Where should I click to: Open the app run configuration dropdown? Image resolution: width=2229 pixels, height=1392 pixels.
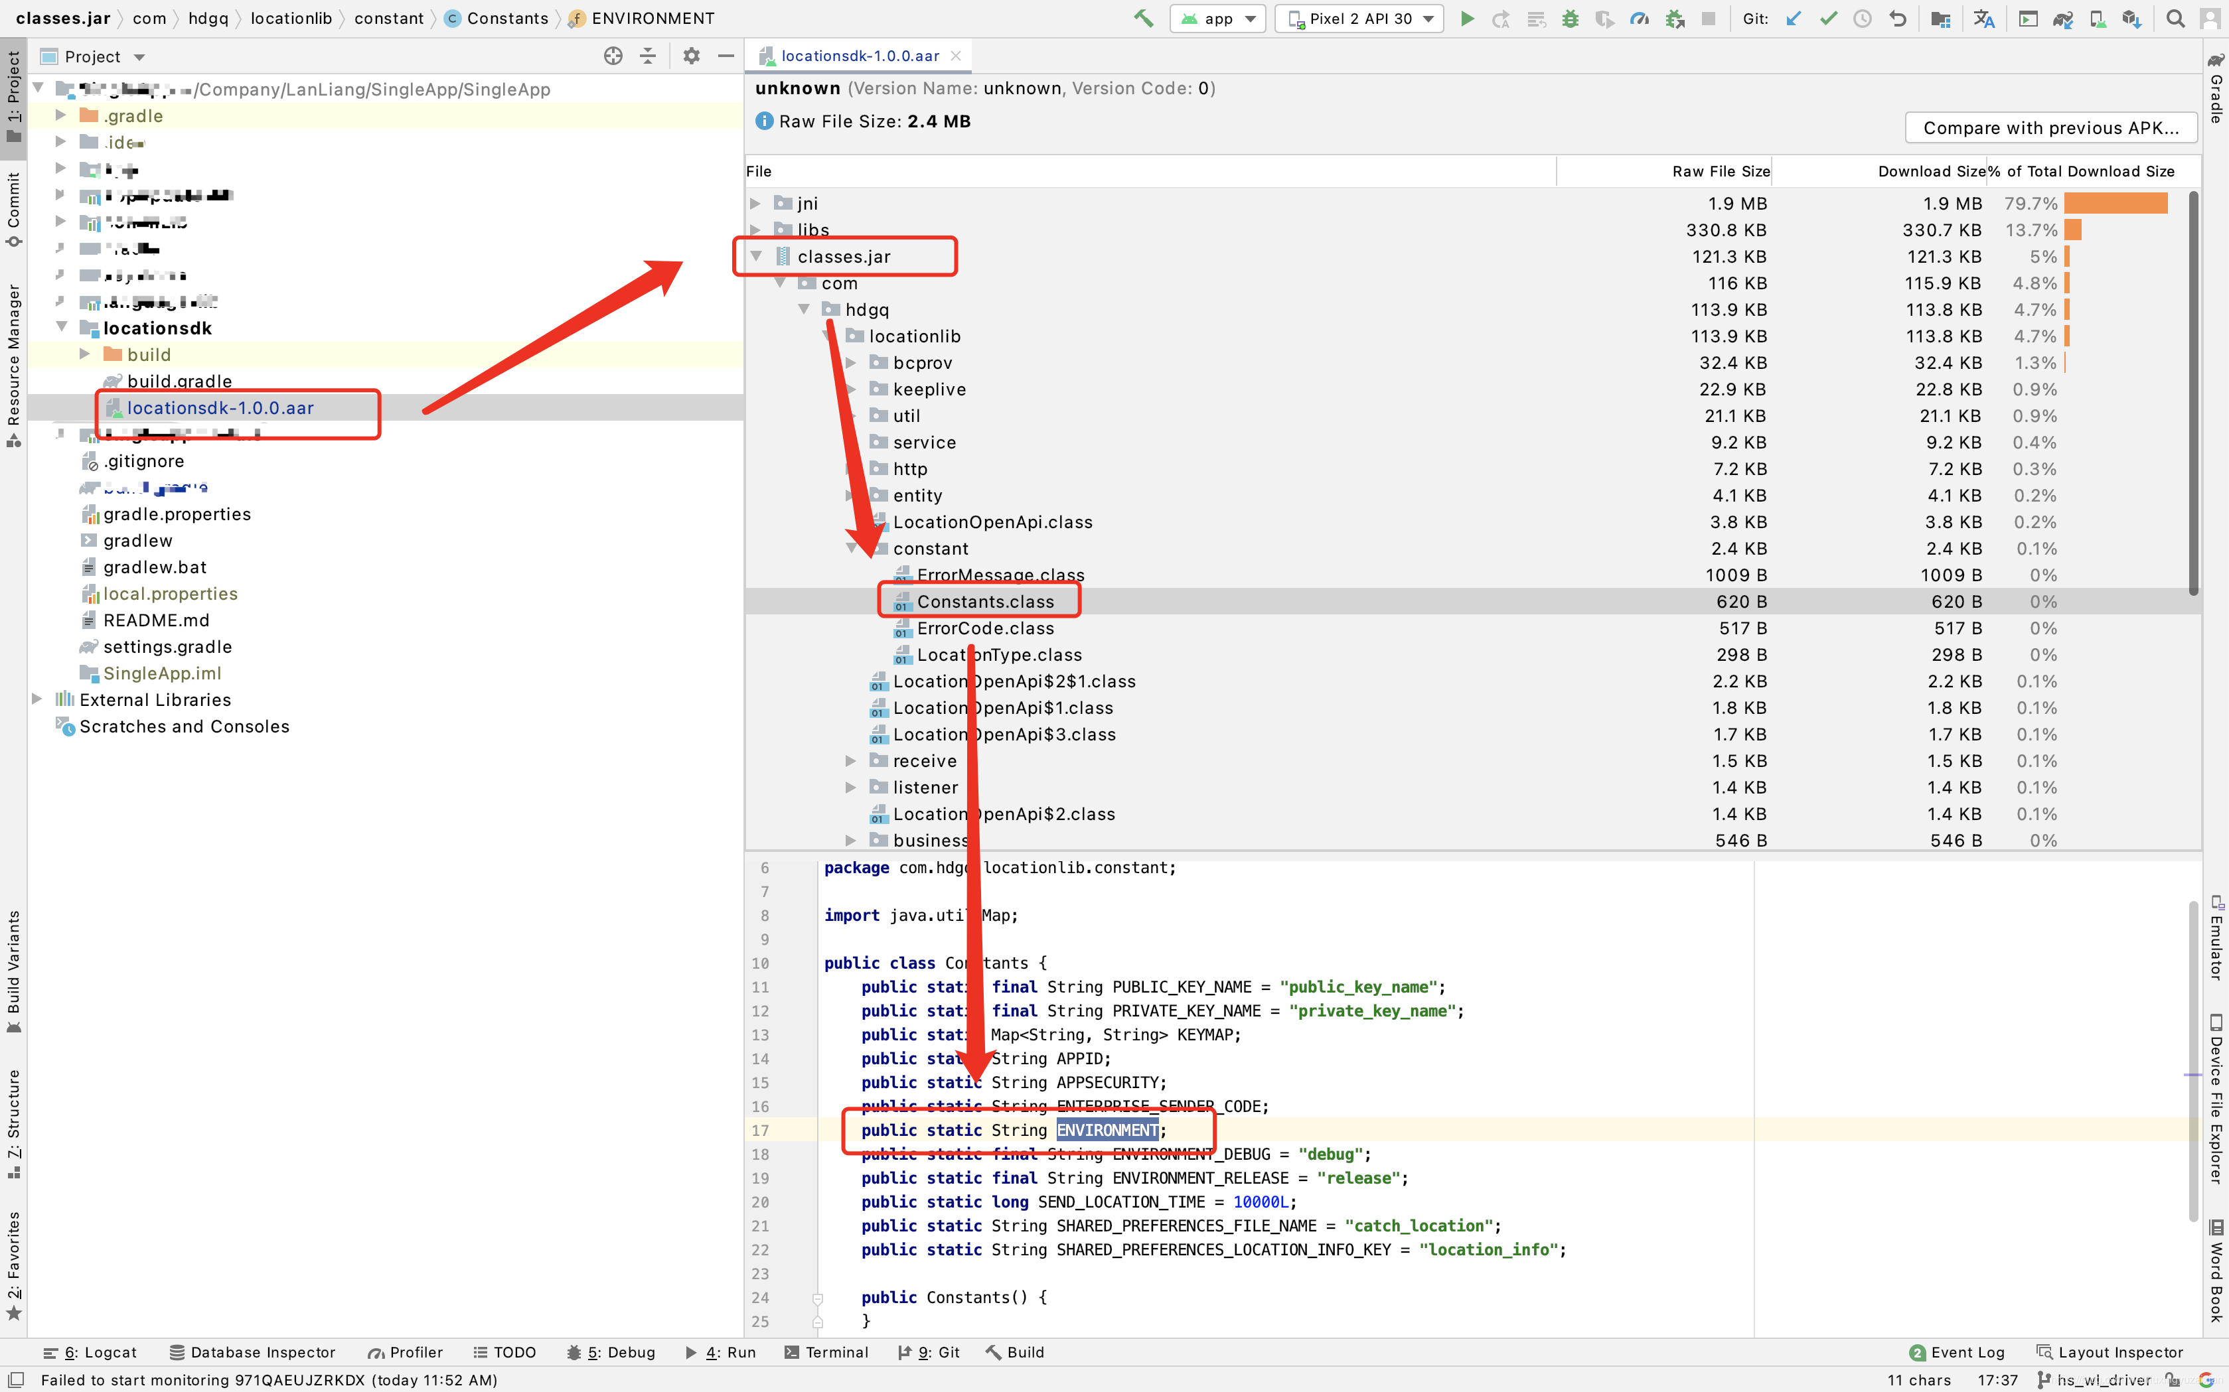click(x=1217, y=19)
